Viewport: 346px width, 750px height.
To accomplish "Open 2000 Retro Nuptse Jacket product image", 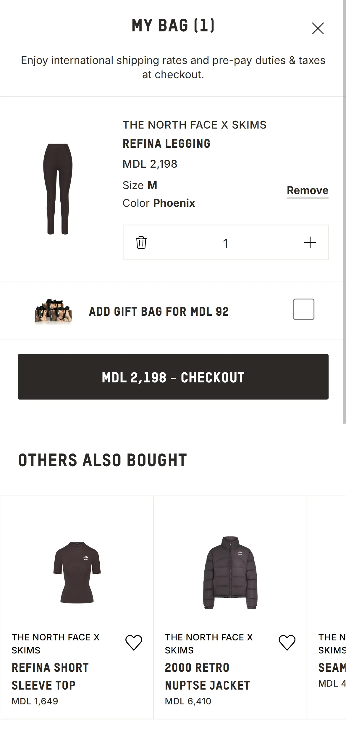I will pos(230,572).
